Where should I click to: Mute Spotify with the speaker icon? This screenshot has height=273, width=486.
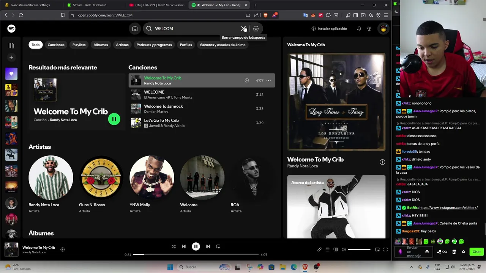click(x=344, y=249)
